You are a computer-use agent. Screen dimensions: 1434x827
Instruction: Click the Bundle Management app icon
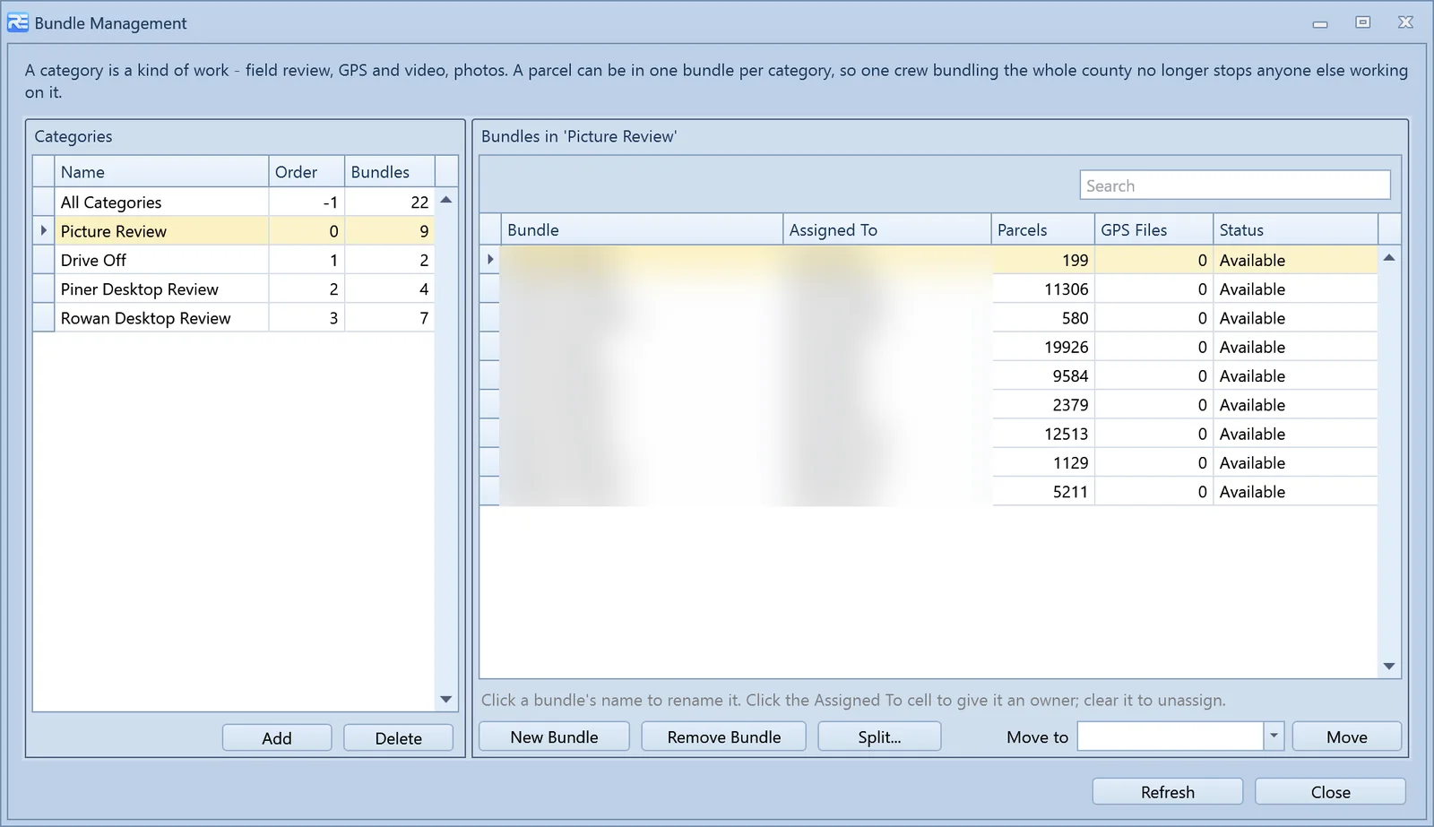18,22
